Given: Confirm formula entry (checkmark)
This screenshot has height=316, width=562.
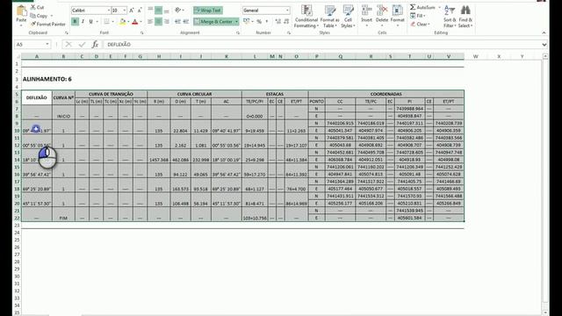Looking at the screenshot, I should pyautogui.click(x=82, y=45).
